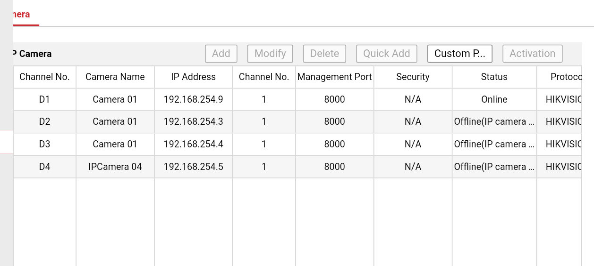The width and height of the screenshot is (594, 266).
Task: Click the Activation button
Action: (532, 54)
